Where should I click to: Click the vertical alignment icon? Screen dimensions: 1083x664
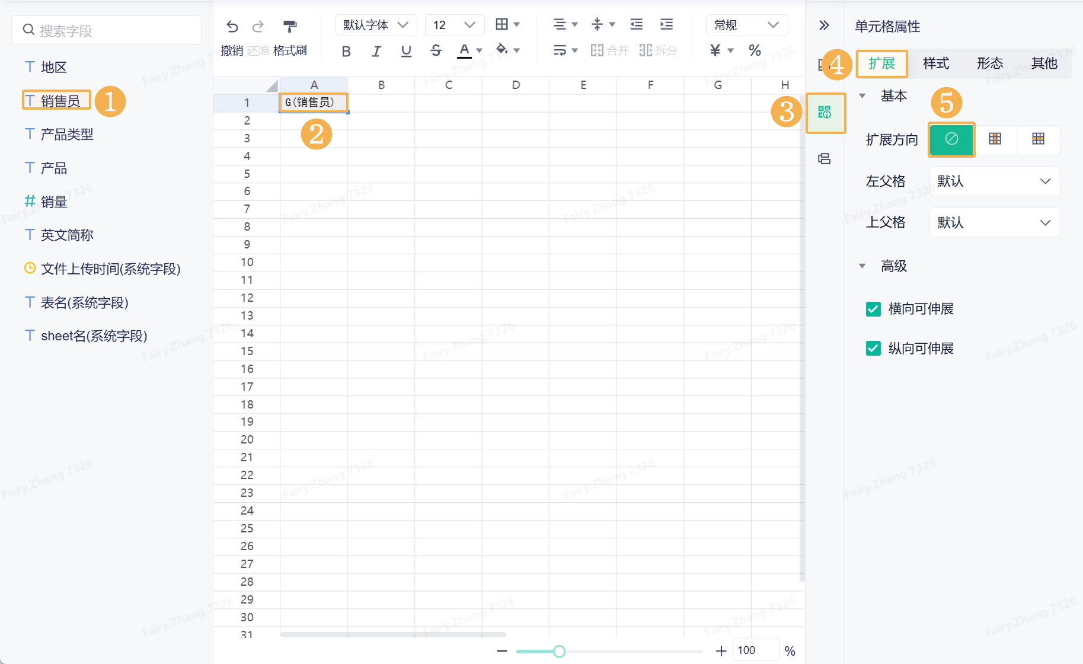pos(597,24)
